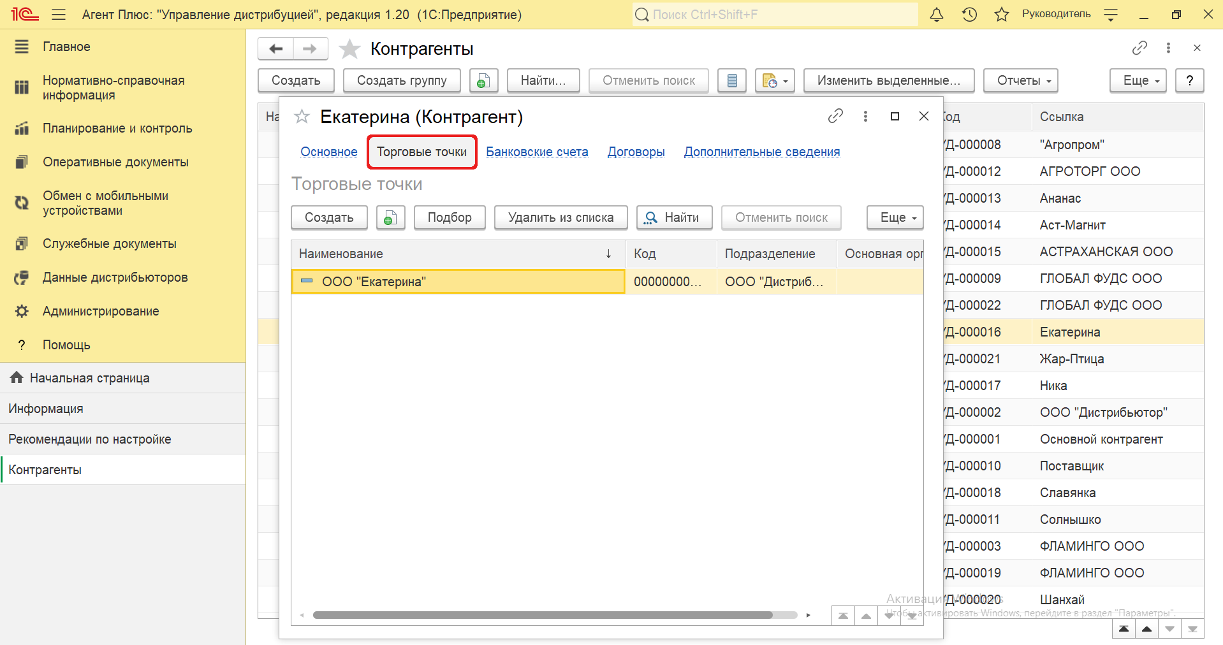This screenshot has height=645, width=1223.
Task: Open notifications bell icon
Action: (x=937, y=14)
